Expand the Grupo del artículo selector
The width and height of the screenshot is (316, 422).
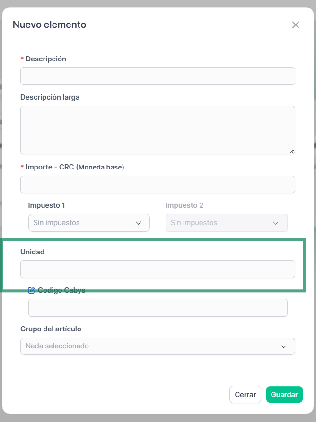click(158, 346)
